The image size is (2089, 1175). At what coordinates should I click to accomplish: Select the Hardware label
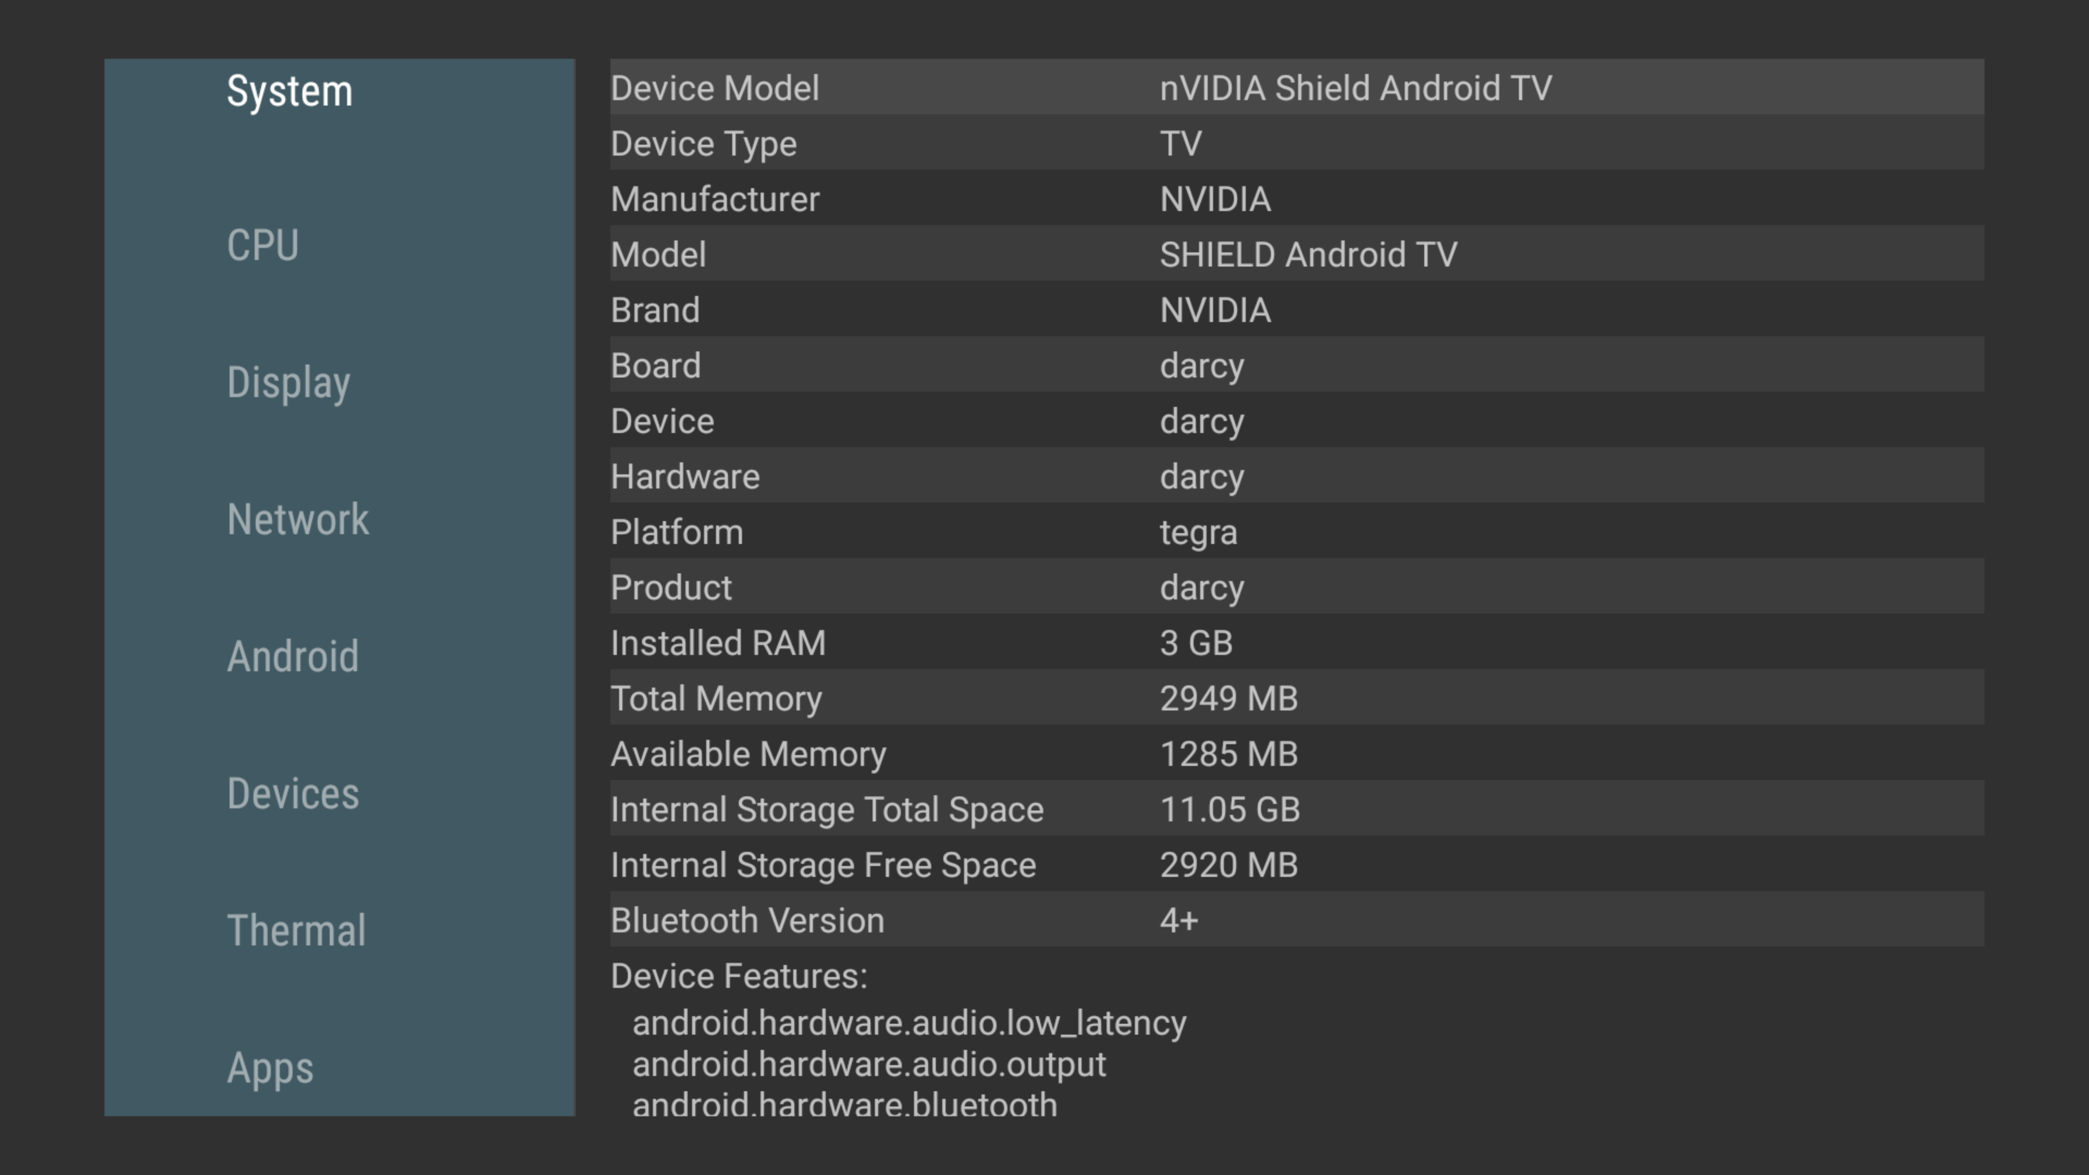tap(684, 476)
